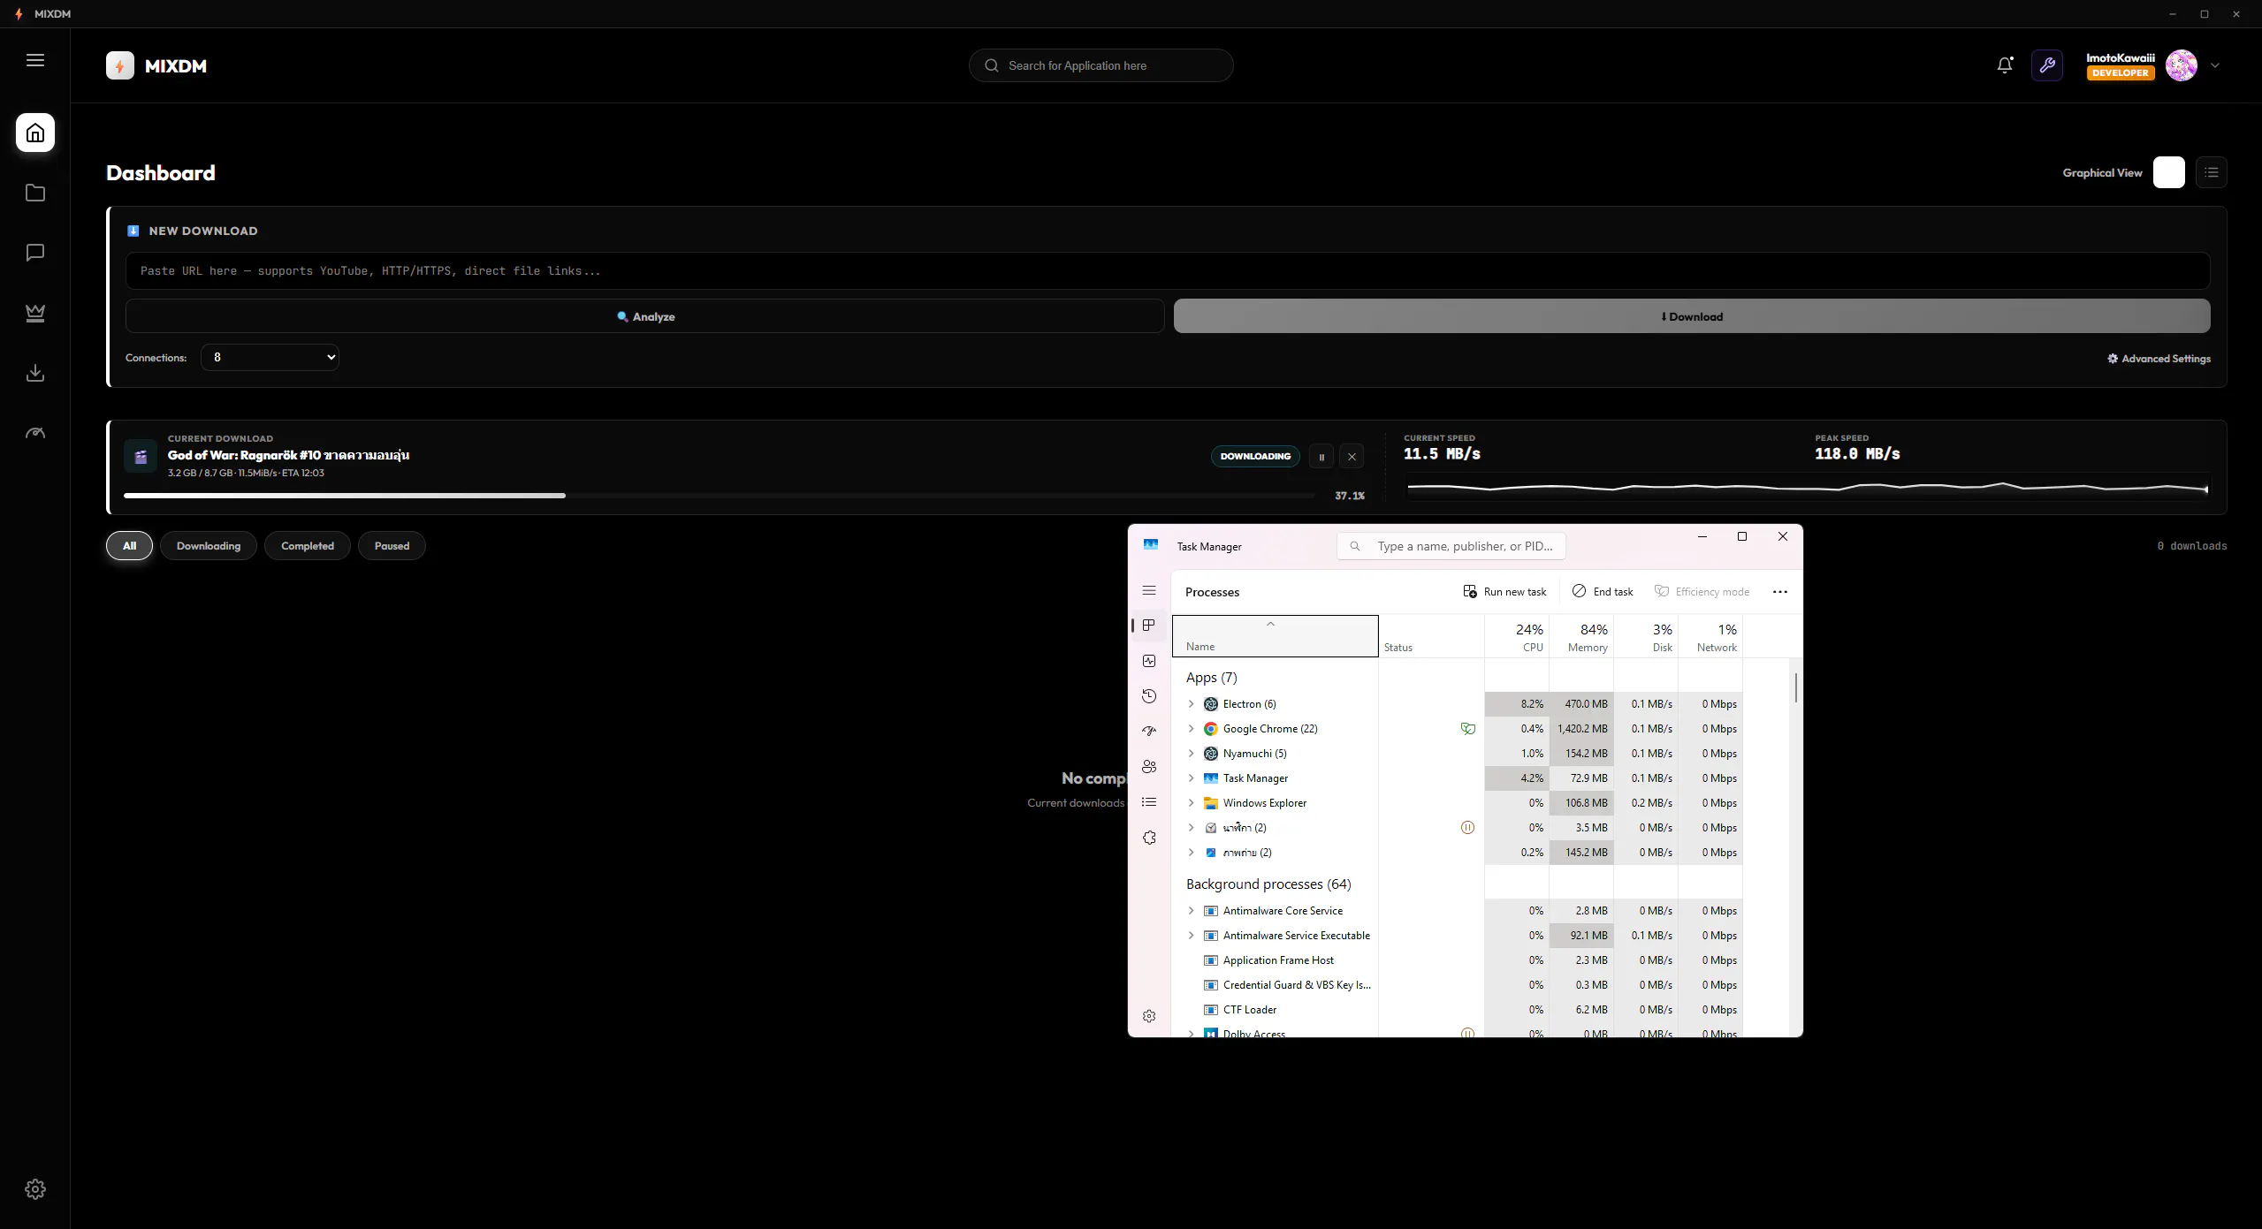Sort by Memory column header
Image resolution: width=2262 pixels, height=1229 pixels.
(x=1581, y=636)
